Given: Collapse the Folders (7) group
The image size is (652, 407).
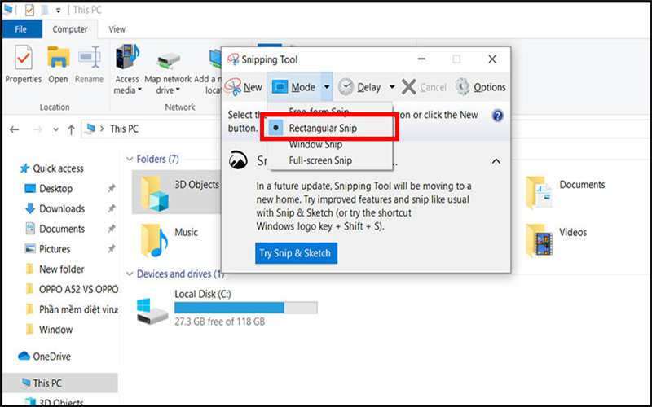Looking at the screenshot, I should (x=130, y=159).
